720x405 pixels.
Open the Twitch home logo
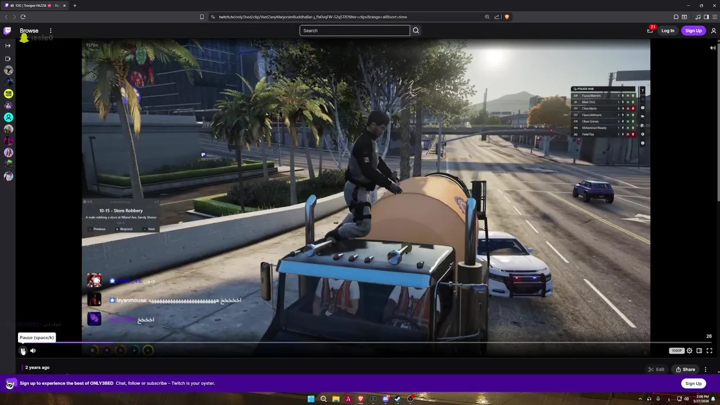tap(7, 31)
